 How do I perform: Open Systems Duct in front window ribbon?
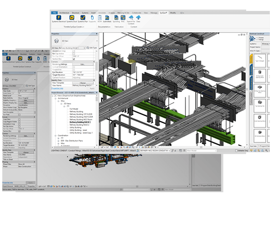click(x=71, y=19)
